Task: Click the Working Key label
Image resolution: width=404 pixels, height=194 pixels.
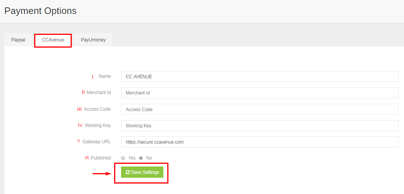Action: (x=98, y=125)
